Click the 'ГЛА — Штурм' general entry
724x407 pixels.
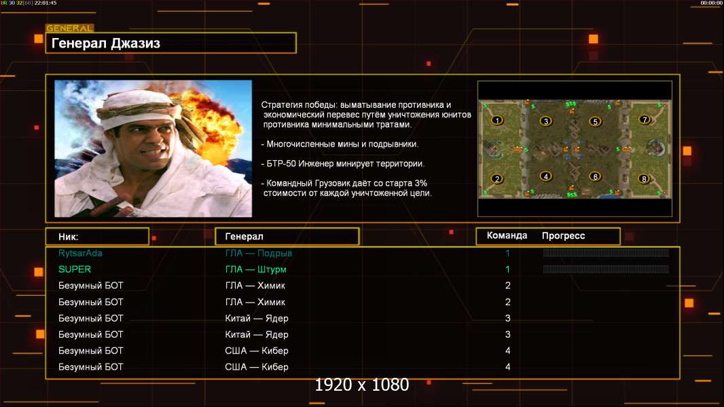(256, 269)
